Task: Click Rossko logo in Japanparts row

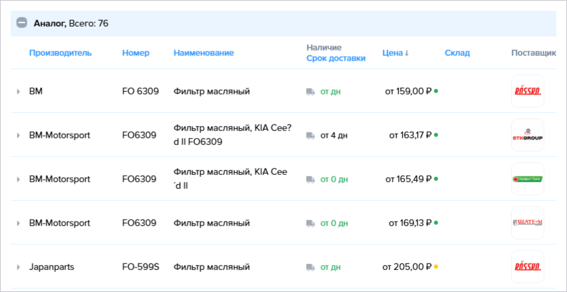Action: coord(527,267)
